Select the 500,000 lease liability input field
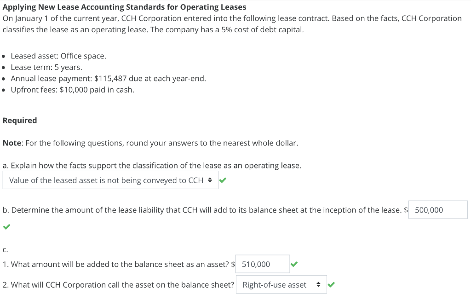471x300 pixels. tap(437, 209)
